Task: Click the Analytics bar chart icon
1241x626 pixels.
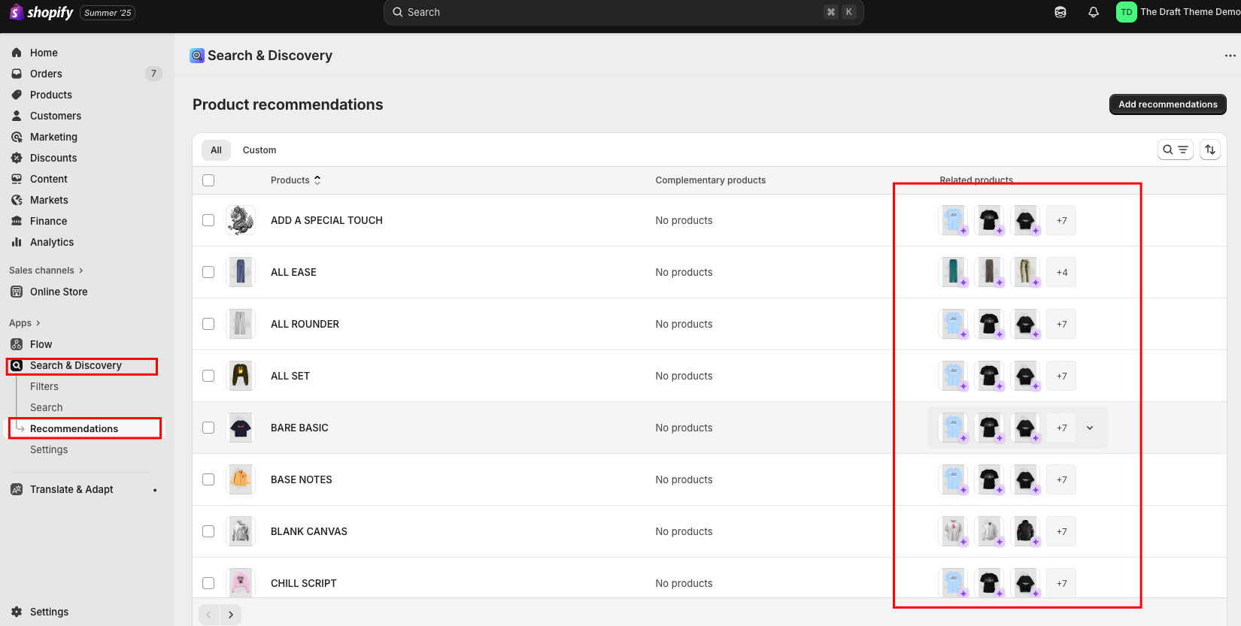Action: [x=17, y=242]
